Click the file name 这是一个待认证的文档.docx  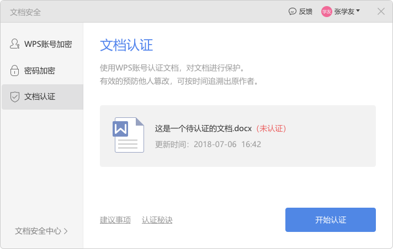(x=203, y=128)
